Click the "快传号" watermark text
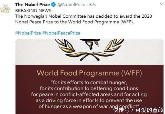The image size is (165, 114). coord(121,110)
